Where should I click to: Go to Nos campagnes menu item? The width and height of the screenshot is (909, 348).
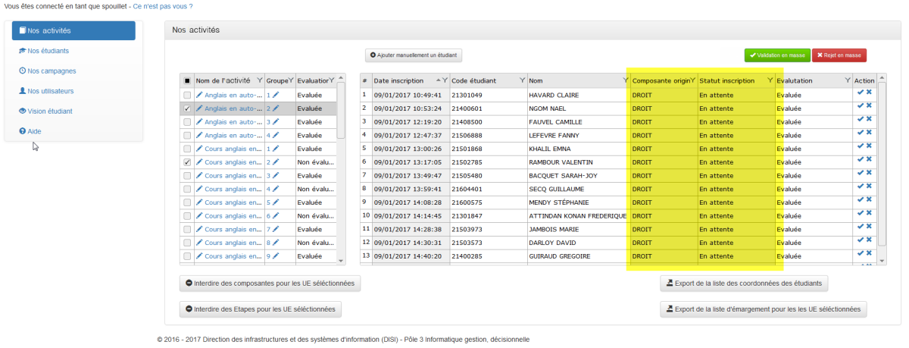click(51, 71)
